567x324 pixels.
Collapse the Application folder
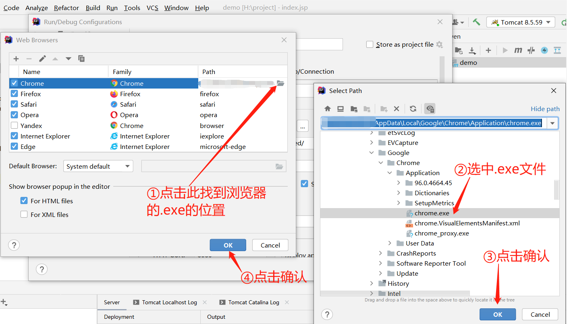tap(390, 173)
